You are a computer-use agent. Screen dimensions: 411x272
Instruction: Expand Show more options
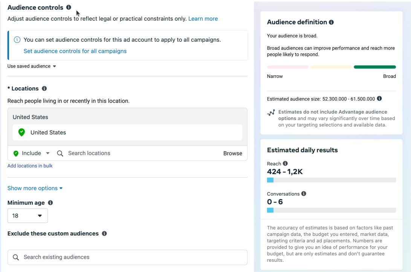35,188
